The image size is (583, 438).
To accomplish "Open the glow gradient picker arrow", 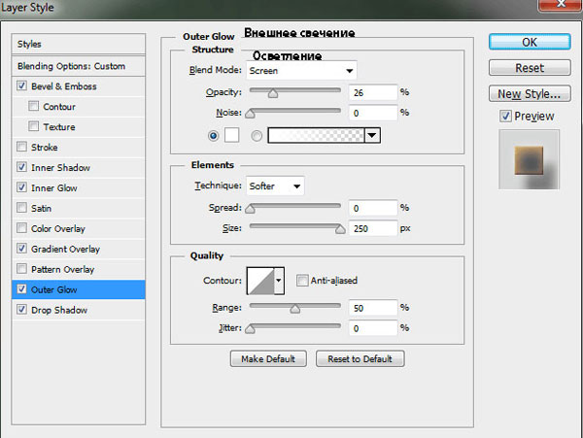I will coord(371,136).
